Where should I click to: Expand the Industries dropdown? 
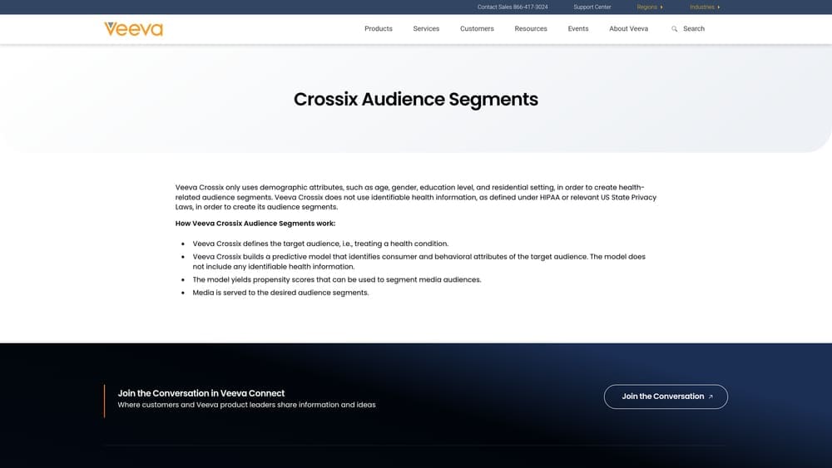pyautogui.click(x=705, y=7)
